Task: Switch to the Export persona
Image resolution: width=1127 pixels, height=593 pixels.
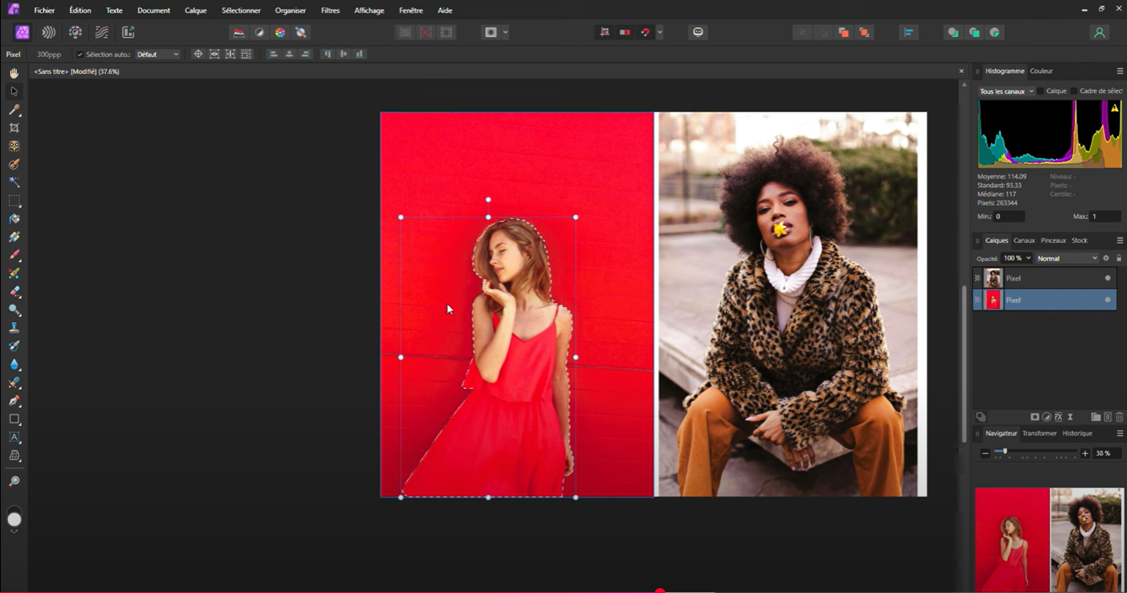Action: [128, 32]
